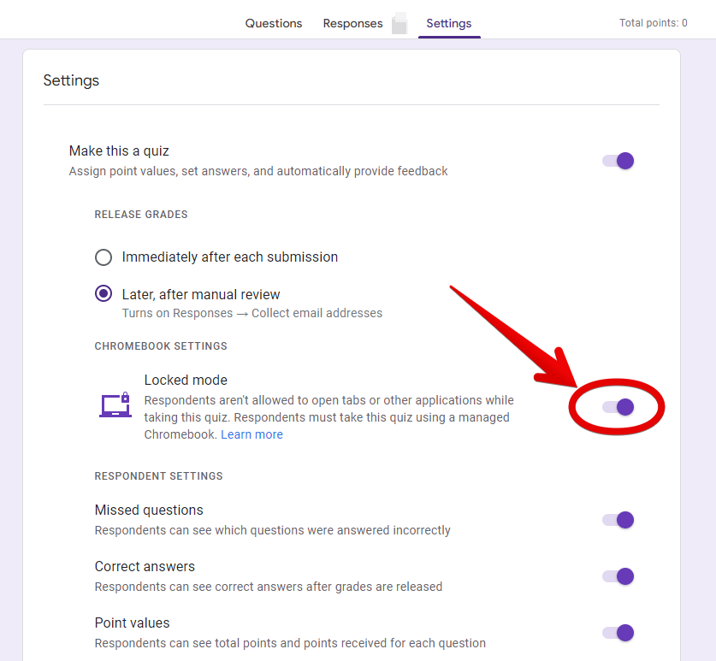This screenshot has height=661, width=716.
Task: Open the Learn more link
Action: pyautogui.click(x=252, y=434)
